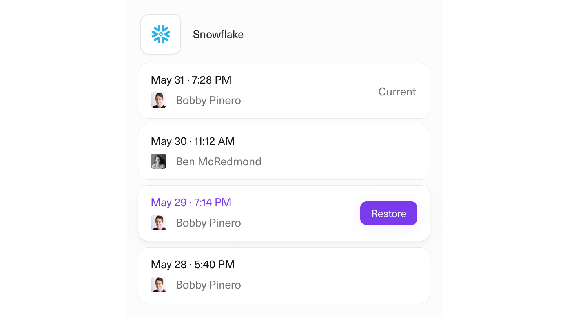Screen dimensions: 565x318
Task: Click the Snowflake logo icon
Action: point(161,34)
